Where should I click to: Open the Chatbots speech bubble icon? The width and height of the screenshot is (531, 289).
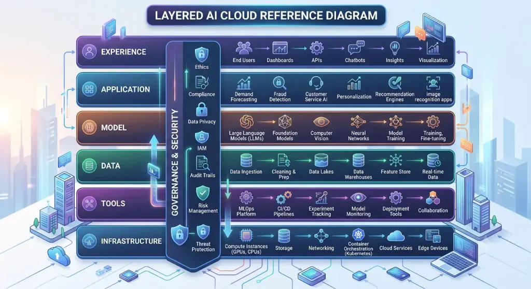pyautogui.click(x=356, y=48)
